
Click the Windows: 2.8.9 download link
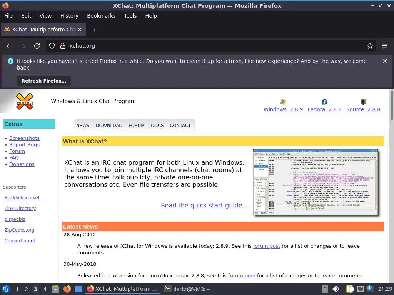[x=283, y=109]
